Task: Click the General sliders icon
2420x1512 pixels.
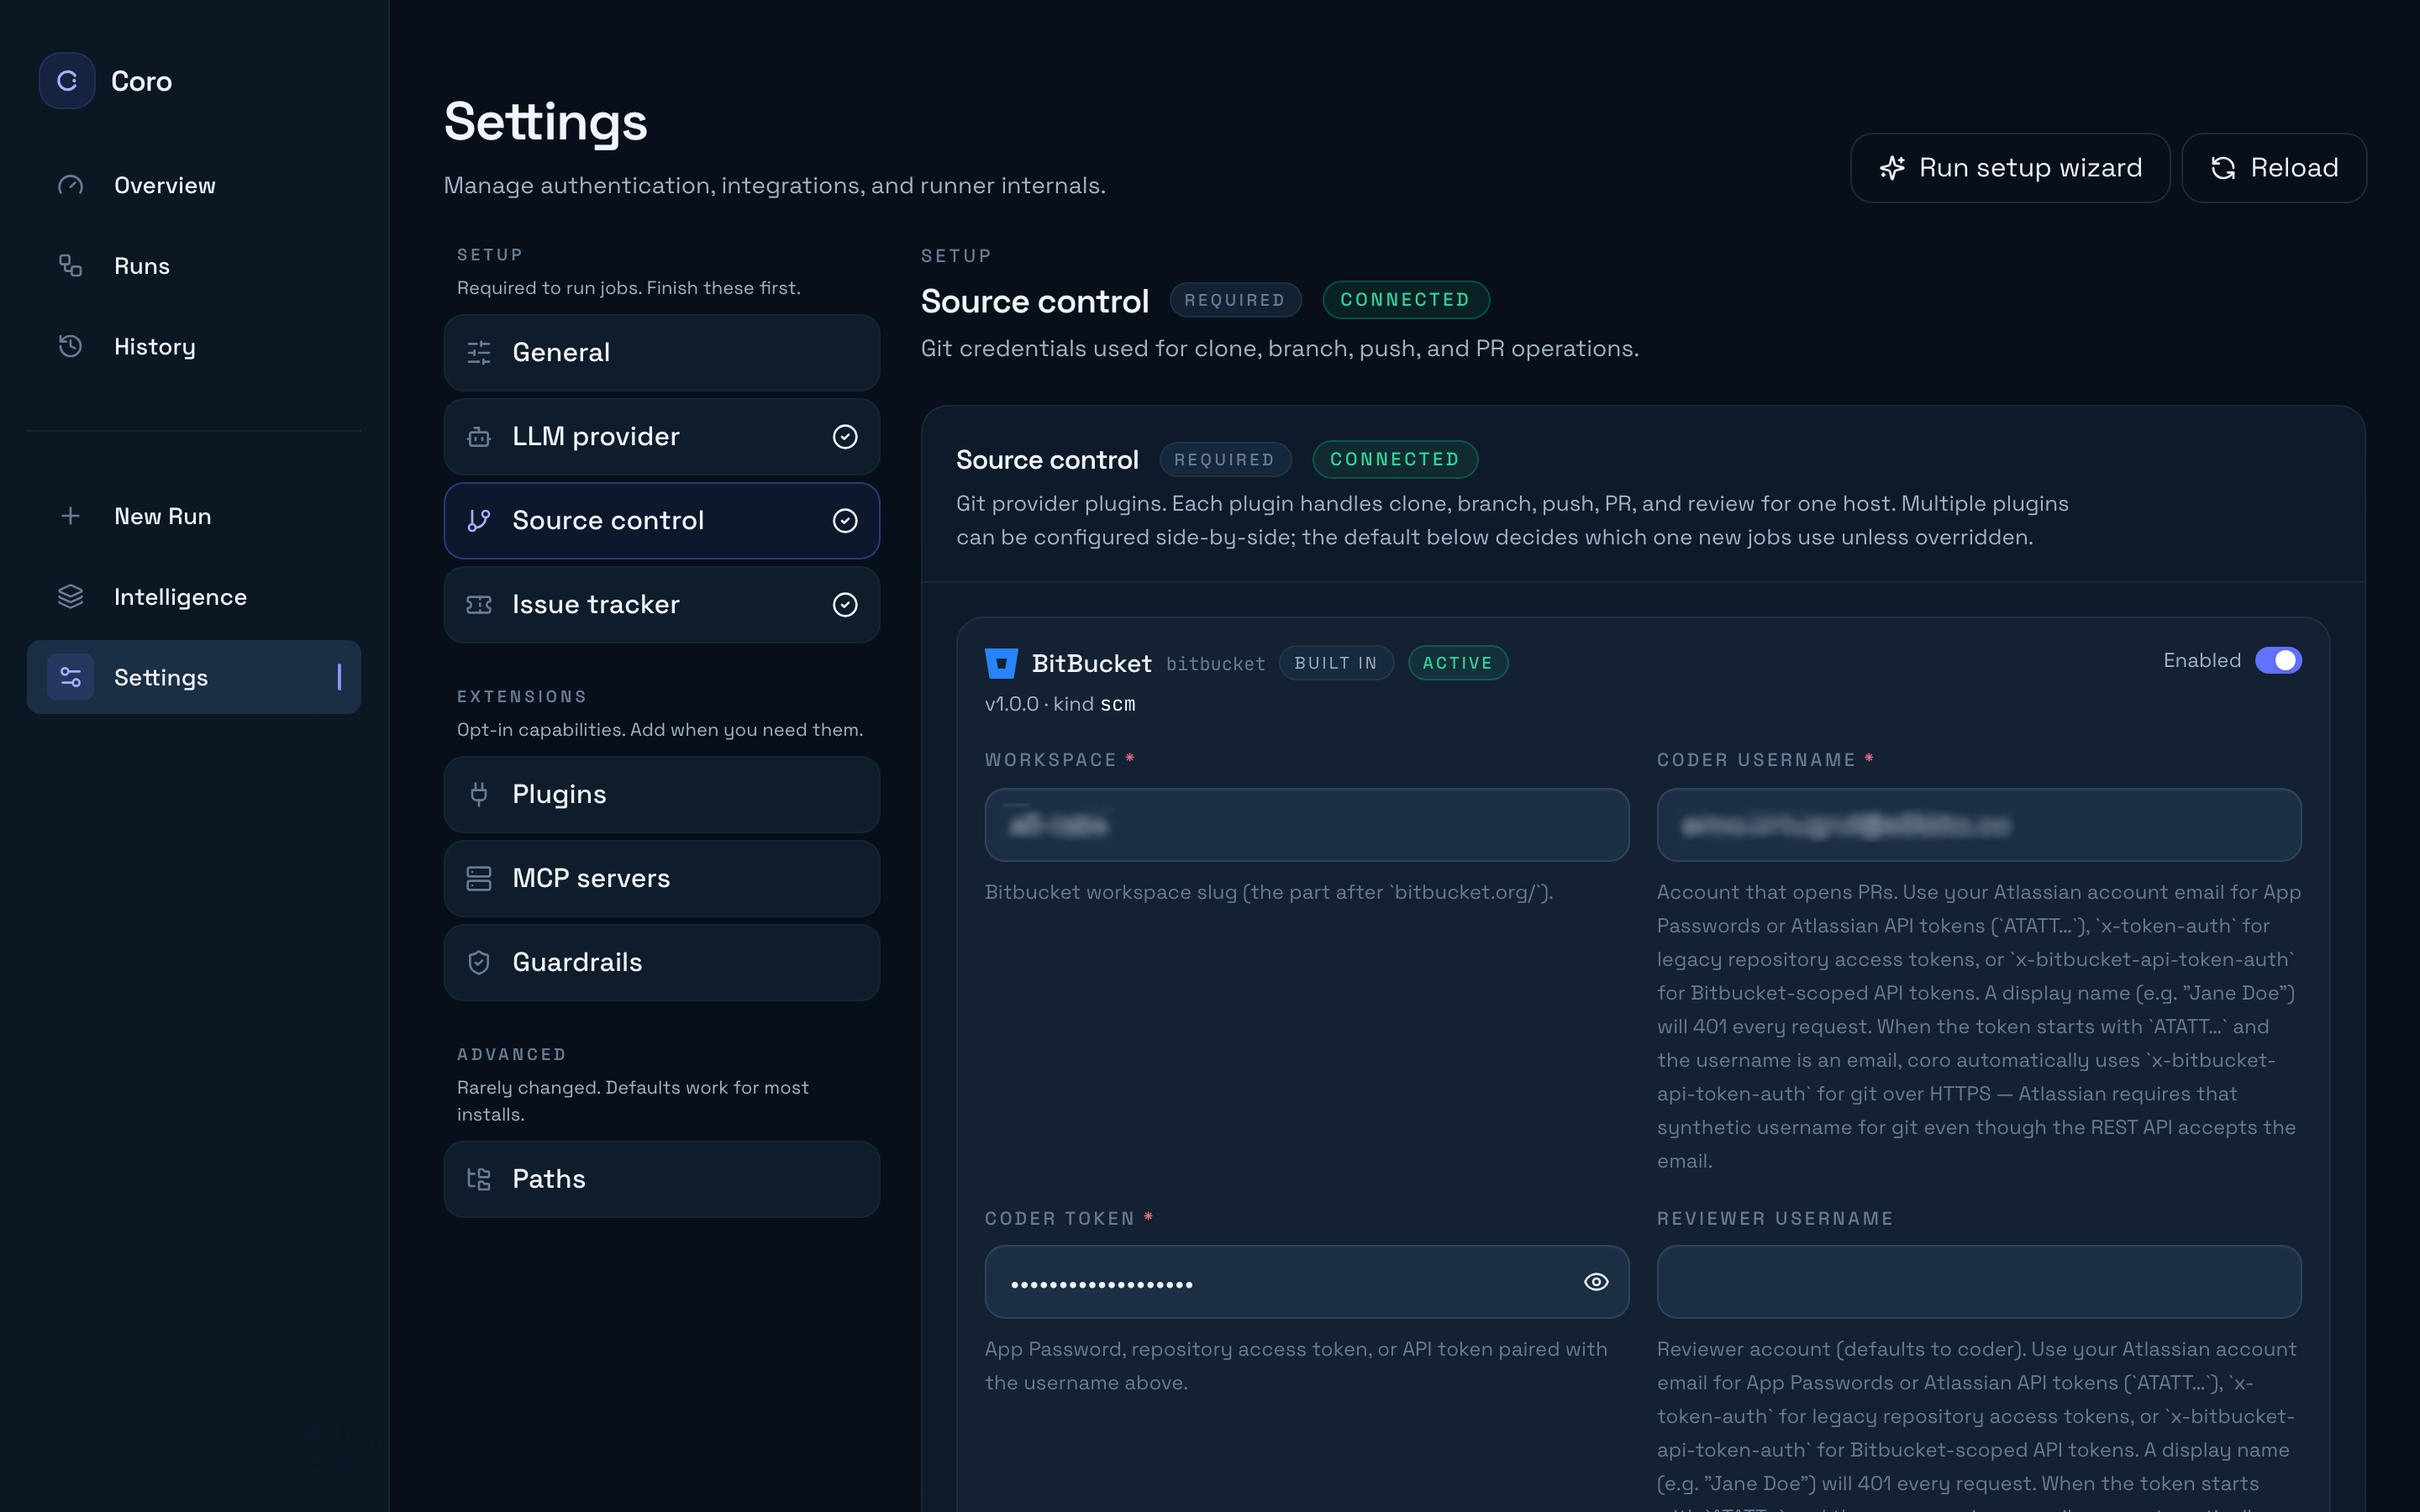Action: 479,353
